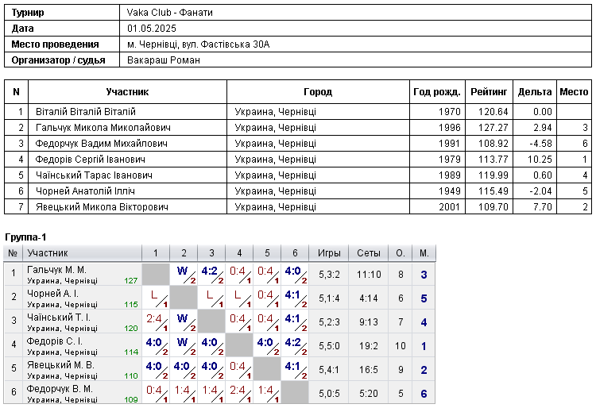Click 'Федорів С. І.' in the group table
Image resolution: width=596 pixels, height=408 pixels.
54,341
